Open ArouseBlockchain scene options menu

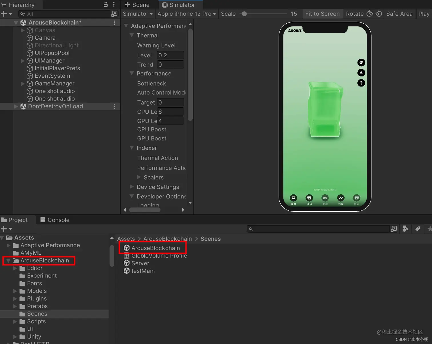[x=114, y=23]
